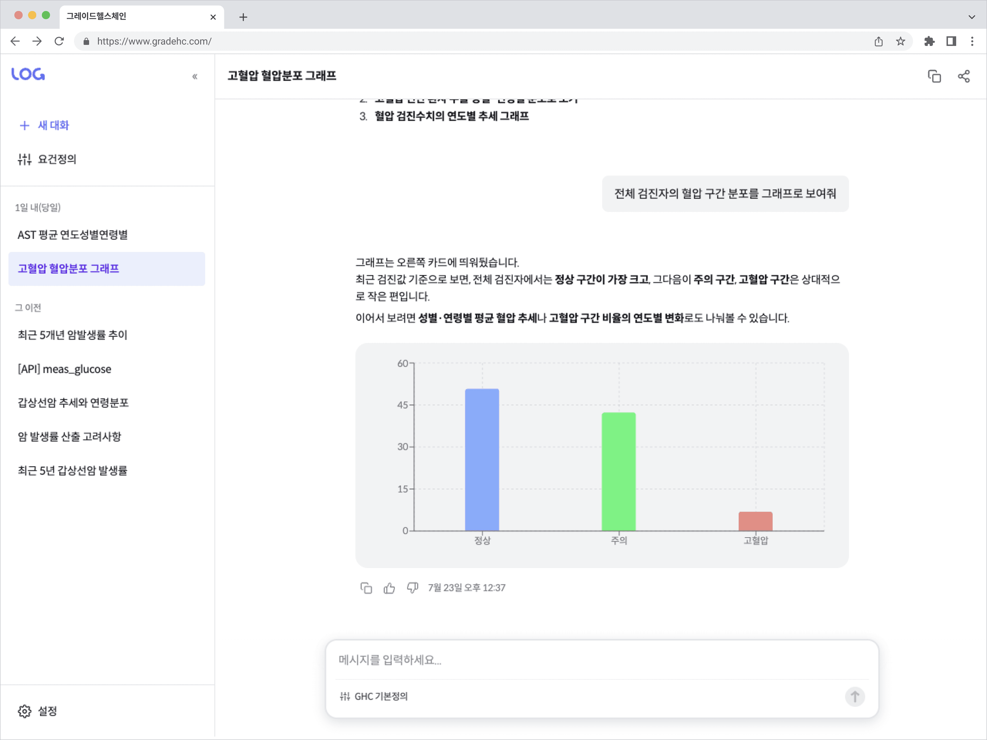Click the blue 정상 bar in the chart
This screenshot has width=987, height=740.
pos(482,460)
